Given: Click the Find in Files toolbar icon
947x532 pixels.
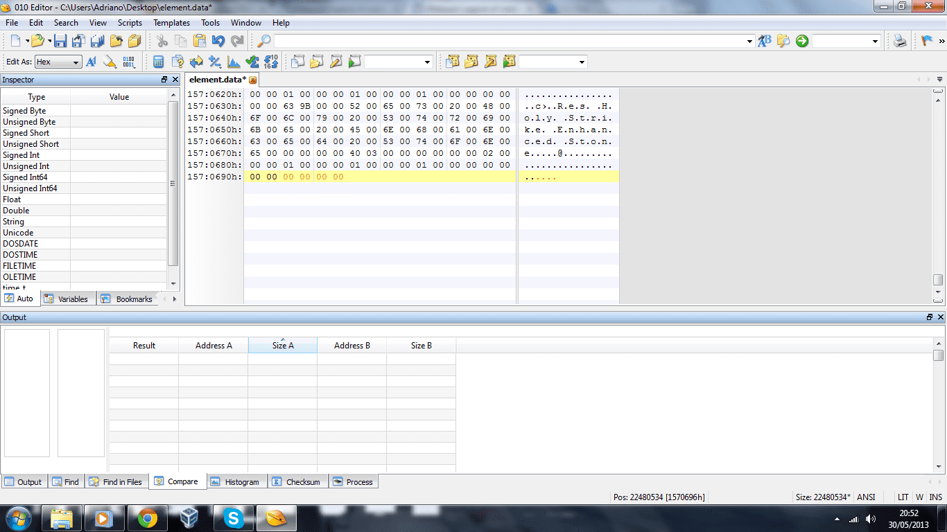Looking at the screenshot, I should [x=783, y=41].
